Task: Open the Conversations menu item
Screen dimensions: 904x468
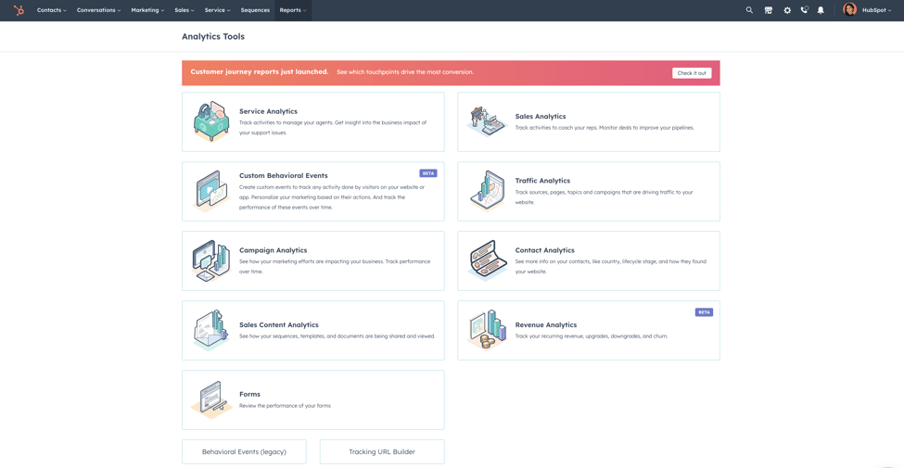Action: [98, 10]
